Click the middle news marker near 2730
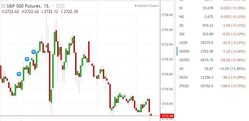This screenshot has height=121, width=249. (x=27, y=59)
